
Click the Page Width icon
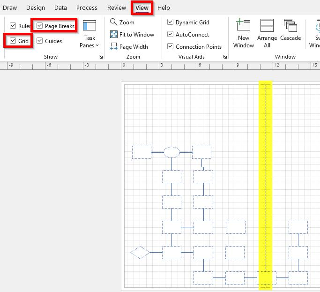coord(114,46)
